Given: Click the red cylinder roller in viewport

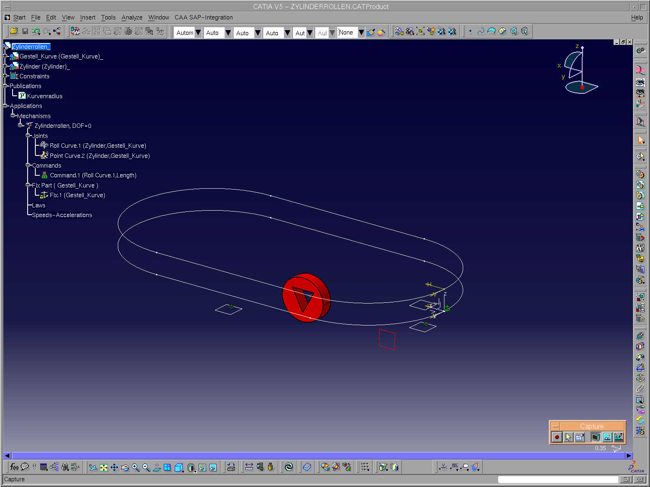Looking at the screenshot, I should coord(306,297).
